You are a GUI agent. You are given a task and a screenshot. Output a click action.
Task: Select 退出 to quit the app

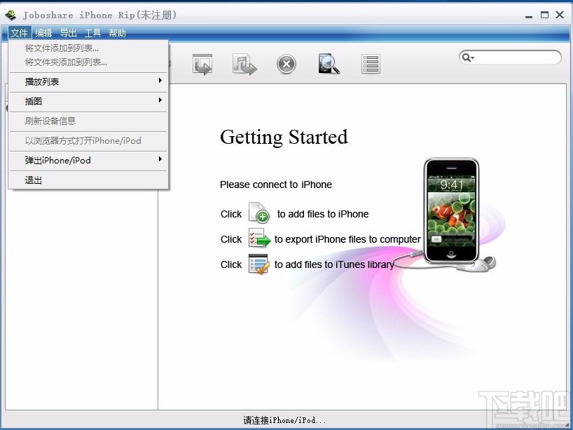[x=88, y=180]
